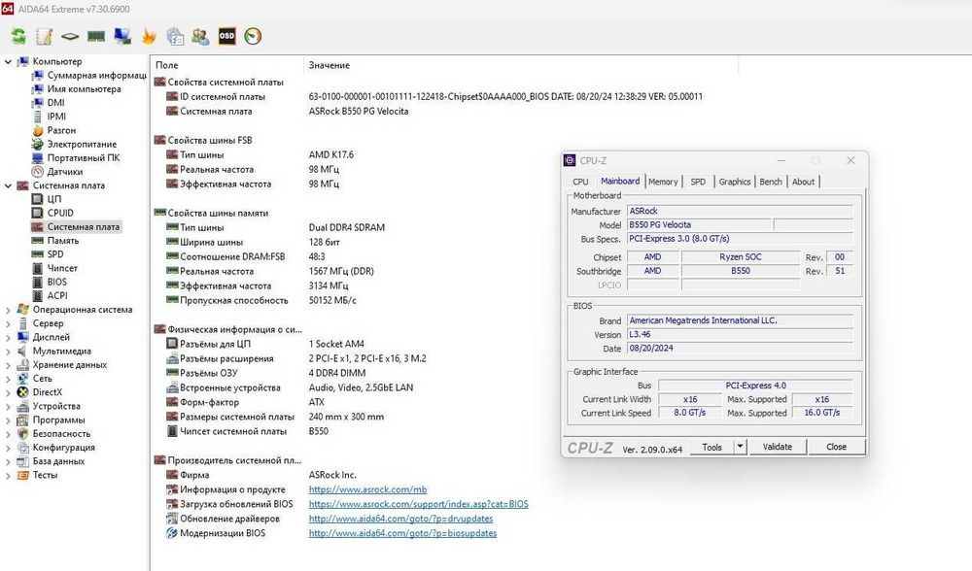Viewport: 972px width, 571px height.
Task: Open the asrock.com/mb product link
Action: (x=367, y=489)
